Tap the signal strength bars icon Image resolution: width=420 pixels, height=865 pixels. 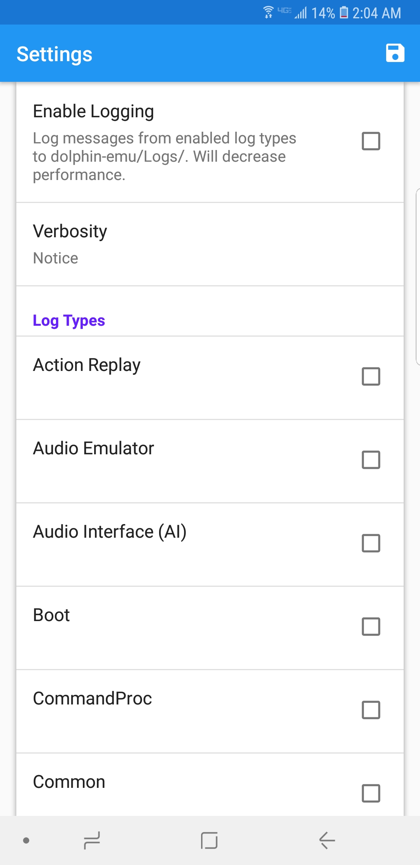click(x=301, y=13)
